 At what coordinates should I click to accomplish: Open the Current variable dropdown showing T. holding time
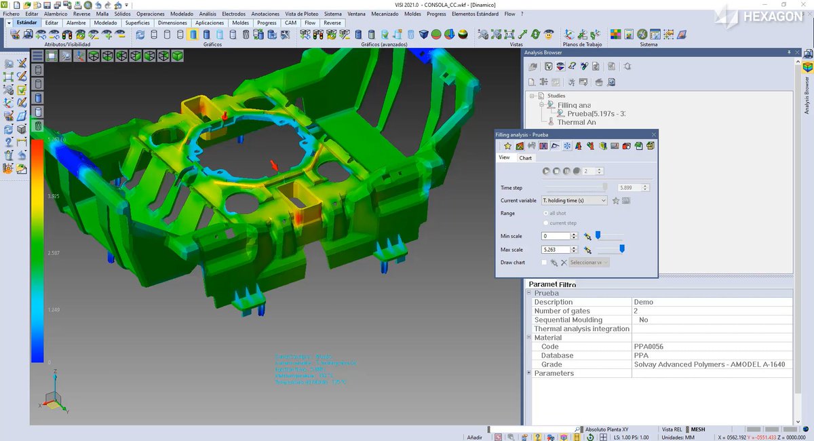(x=603, y=200)
